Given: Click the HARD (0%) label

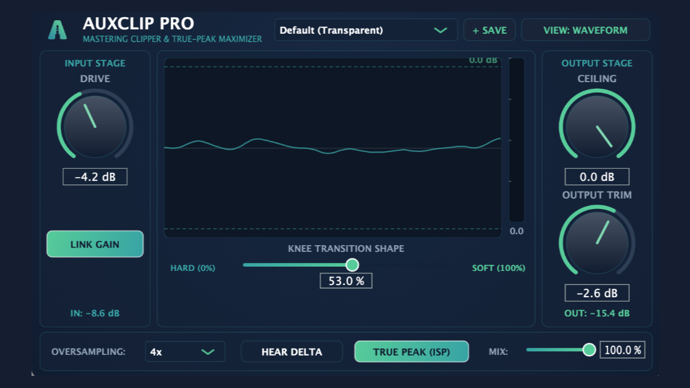Looking at the screenshot, I should point(193,268).
